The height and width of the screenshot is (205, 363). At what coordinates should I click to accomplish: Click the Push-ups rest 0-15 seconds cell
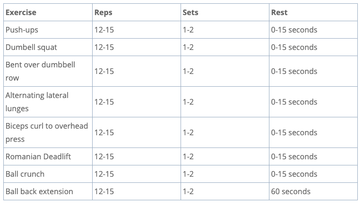294,30
